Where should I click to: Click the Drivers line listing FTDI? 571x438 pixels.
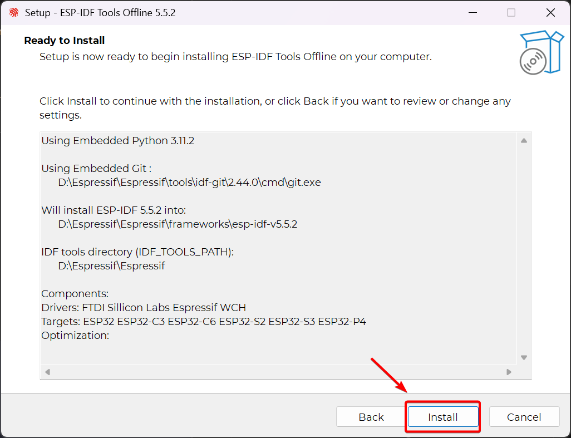click(x=144, y=308)
